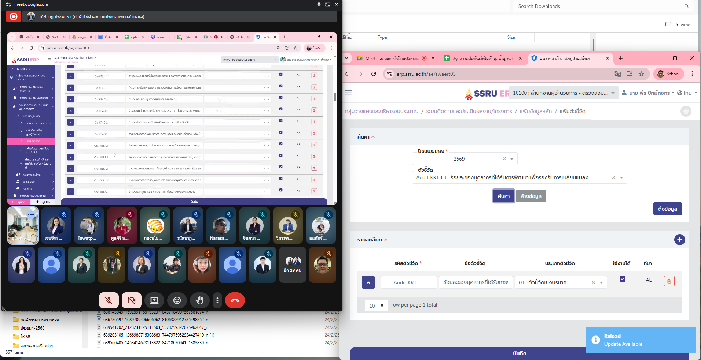701x360 pixels.
Task: Expand the indicator type dropdown in table row
Action: click(x=601, y=282)
